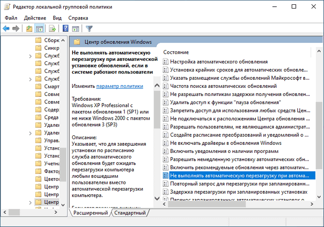This screenshot has width=324, height=227.
Task: Expand the last Служб tree node
Action: (30, 79)
